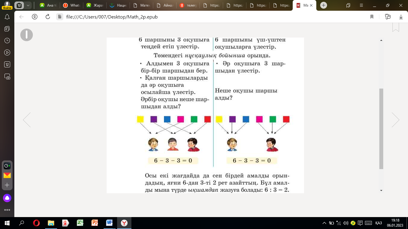Click the scrollbar down arrow
Viewport: 408px width, 229px height.
[381, 190]
